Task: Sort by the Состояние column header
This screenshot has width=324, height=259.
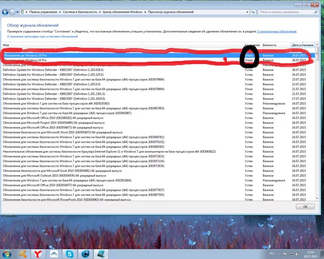Action: pyautogui.click(x=252, y=45)
